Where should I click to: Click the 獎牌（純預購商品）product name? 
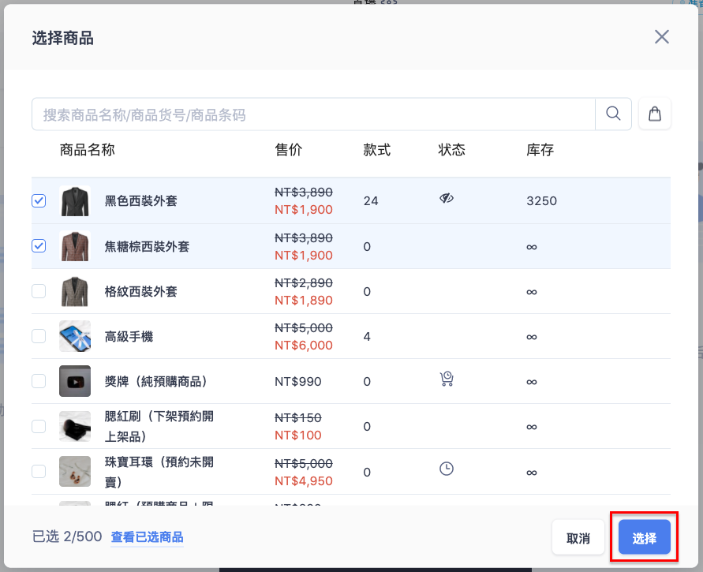[x=155, y=382]
